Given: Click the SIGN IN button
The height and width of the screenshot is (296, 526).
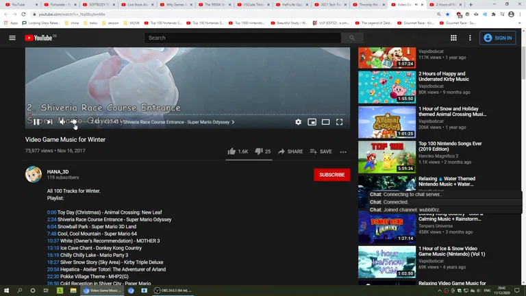Looking at the screenshot, I should tap(498, 38).
